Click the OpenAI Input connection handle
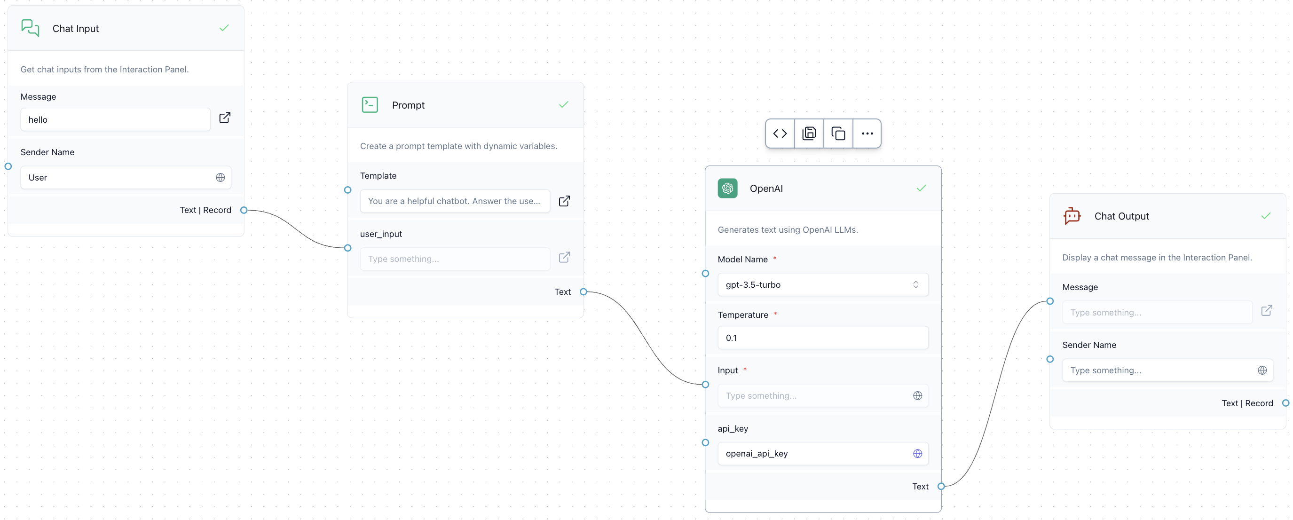Viewport: 1293px width, 520px height. pyautogui.click(x=705, y=385)
